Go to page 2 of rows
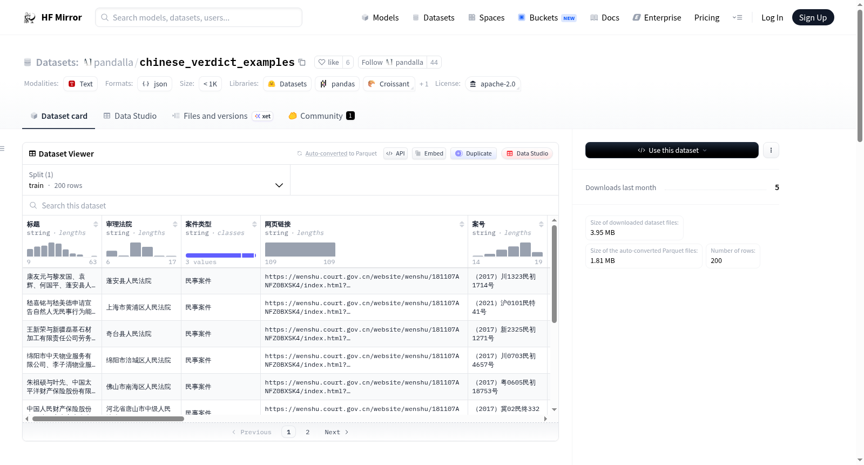Image resolution: width=864 pixels, height=465 pixels. 308,432
